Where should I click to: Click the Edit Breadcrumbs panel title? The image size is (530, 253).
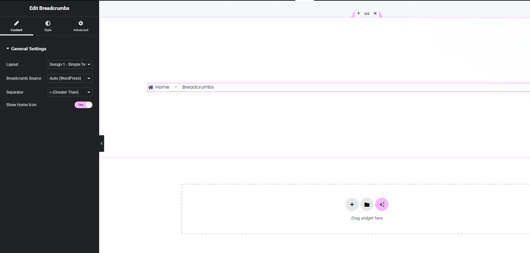point(49,8)
